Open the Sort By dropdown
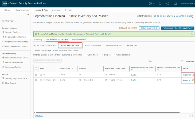This screenshot has width=195, height=119. click(190, 61)
